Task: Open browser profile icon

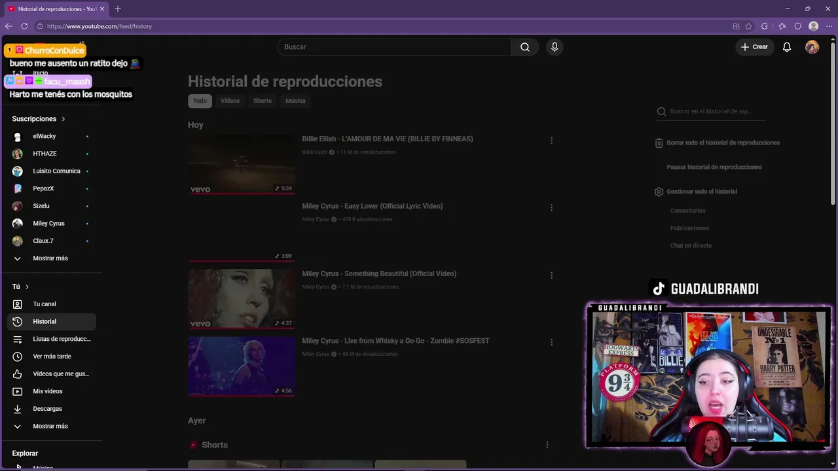Action: (x=813, y=26)
